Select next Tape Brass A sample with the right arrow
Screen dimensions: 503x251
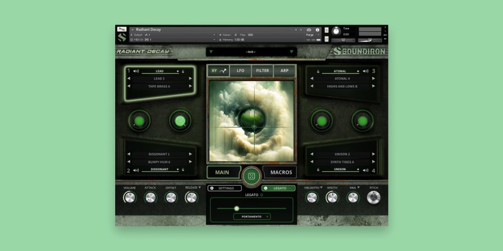click(190, 86)
